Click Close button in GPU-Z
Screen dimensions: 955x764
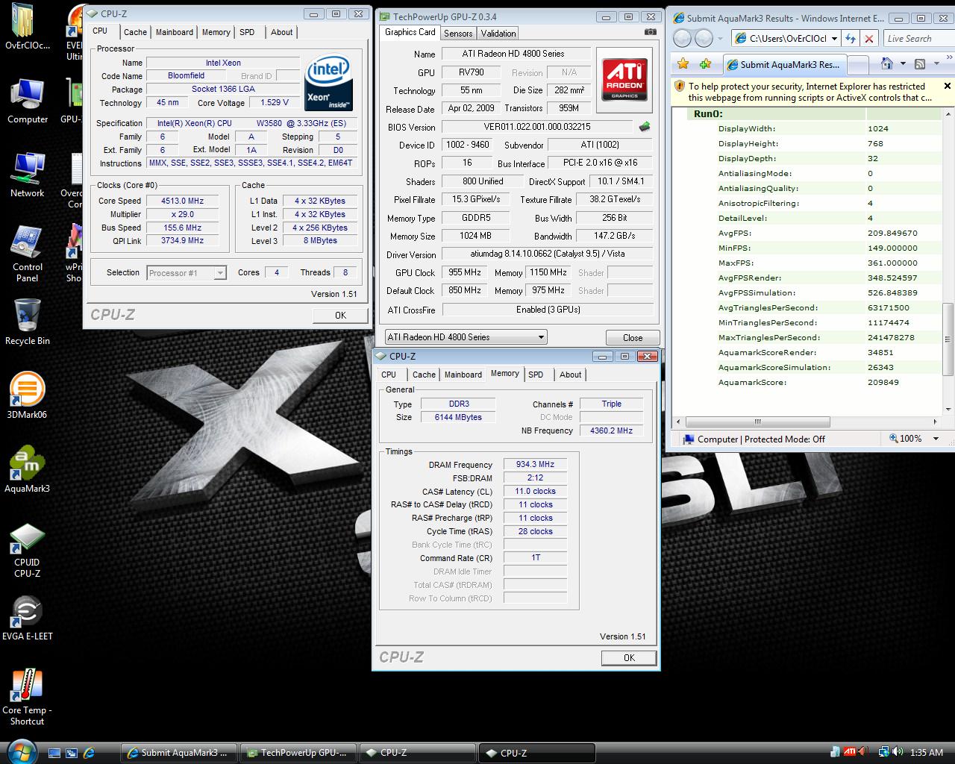632,338
